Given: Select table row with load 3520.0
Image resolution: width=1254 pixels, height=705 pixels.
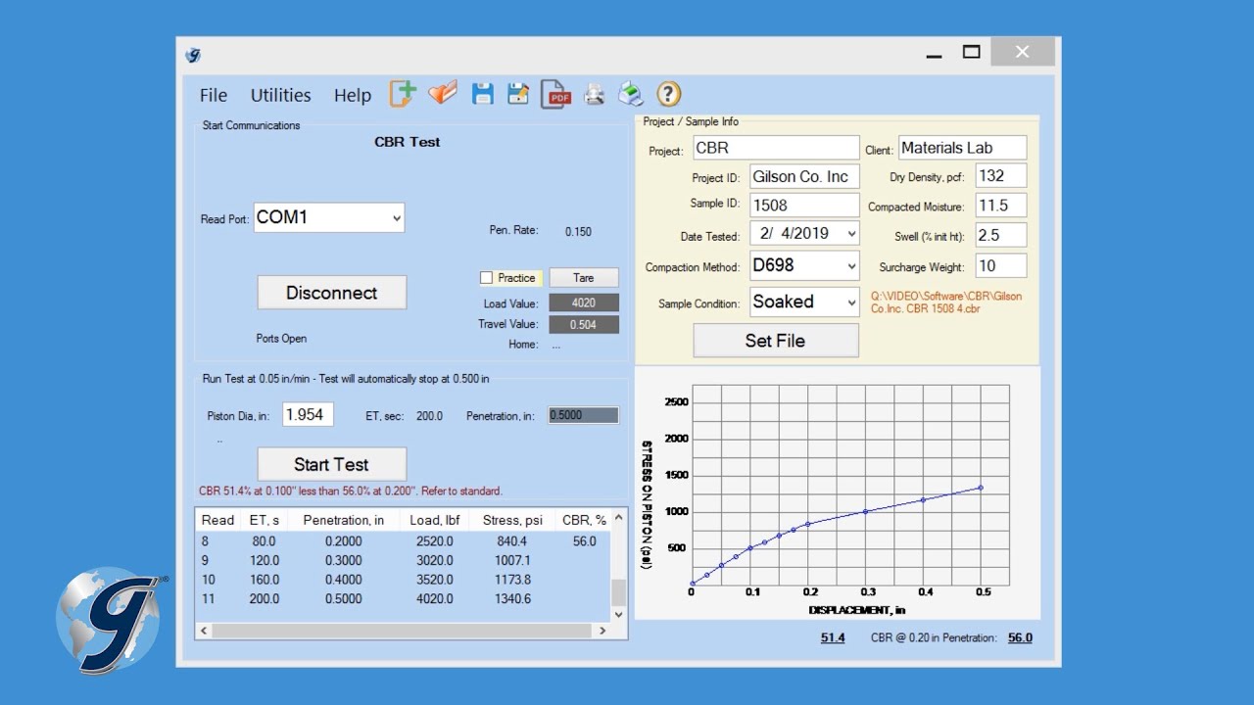Looking at the screenshot, I should (x=403, y=580).
